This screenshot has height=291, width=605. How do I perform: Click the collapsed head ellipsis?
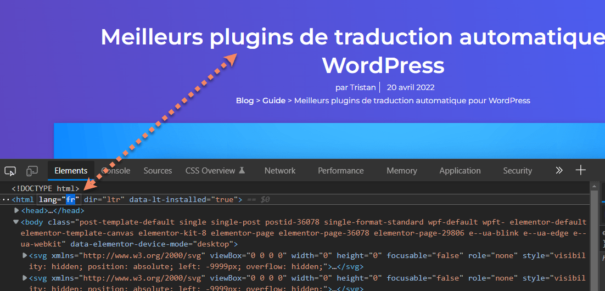(x=50, y=211)
